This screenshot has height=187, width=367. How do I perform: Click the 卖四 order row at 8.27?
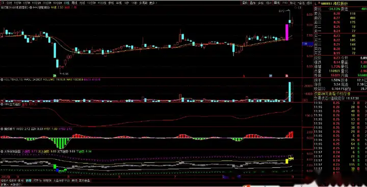pos(340,18)
